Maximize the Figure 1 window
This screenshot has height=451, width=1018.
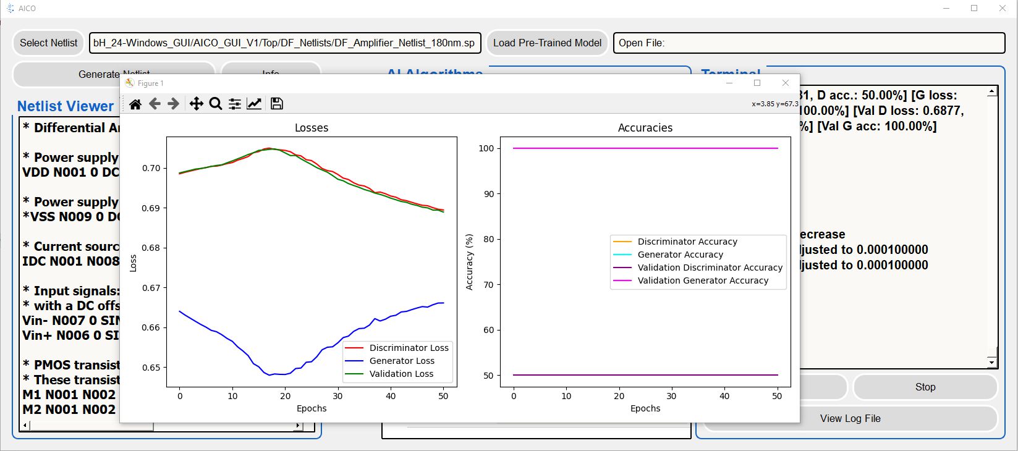[757, 83]
